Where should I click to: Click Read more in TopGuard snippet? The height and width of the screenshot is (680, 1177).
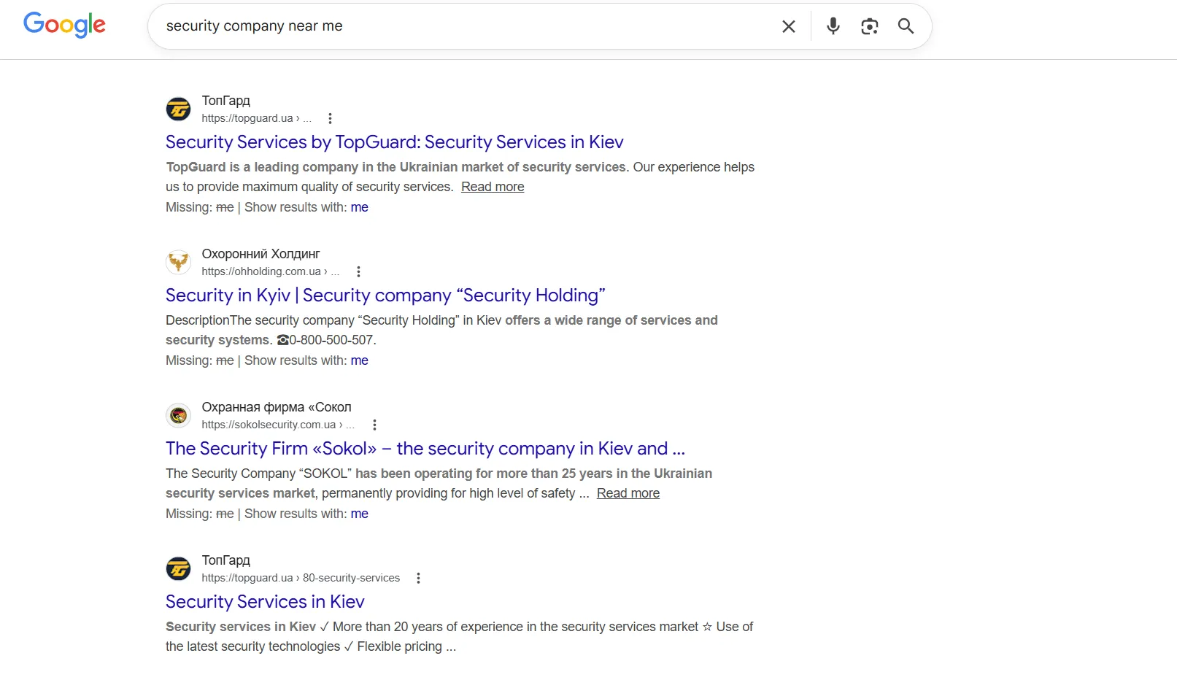click(493, 187)
